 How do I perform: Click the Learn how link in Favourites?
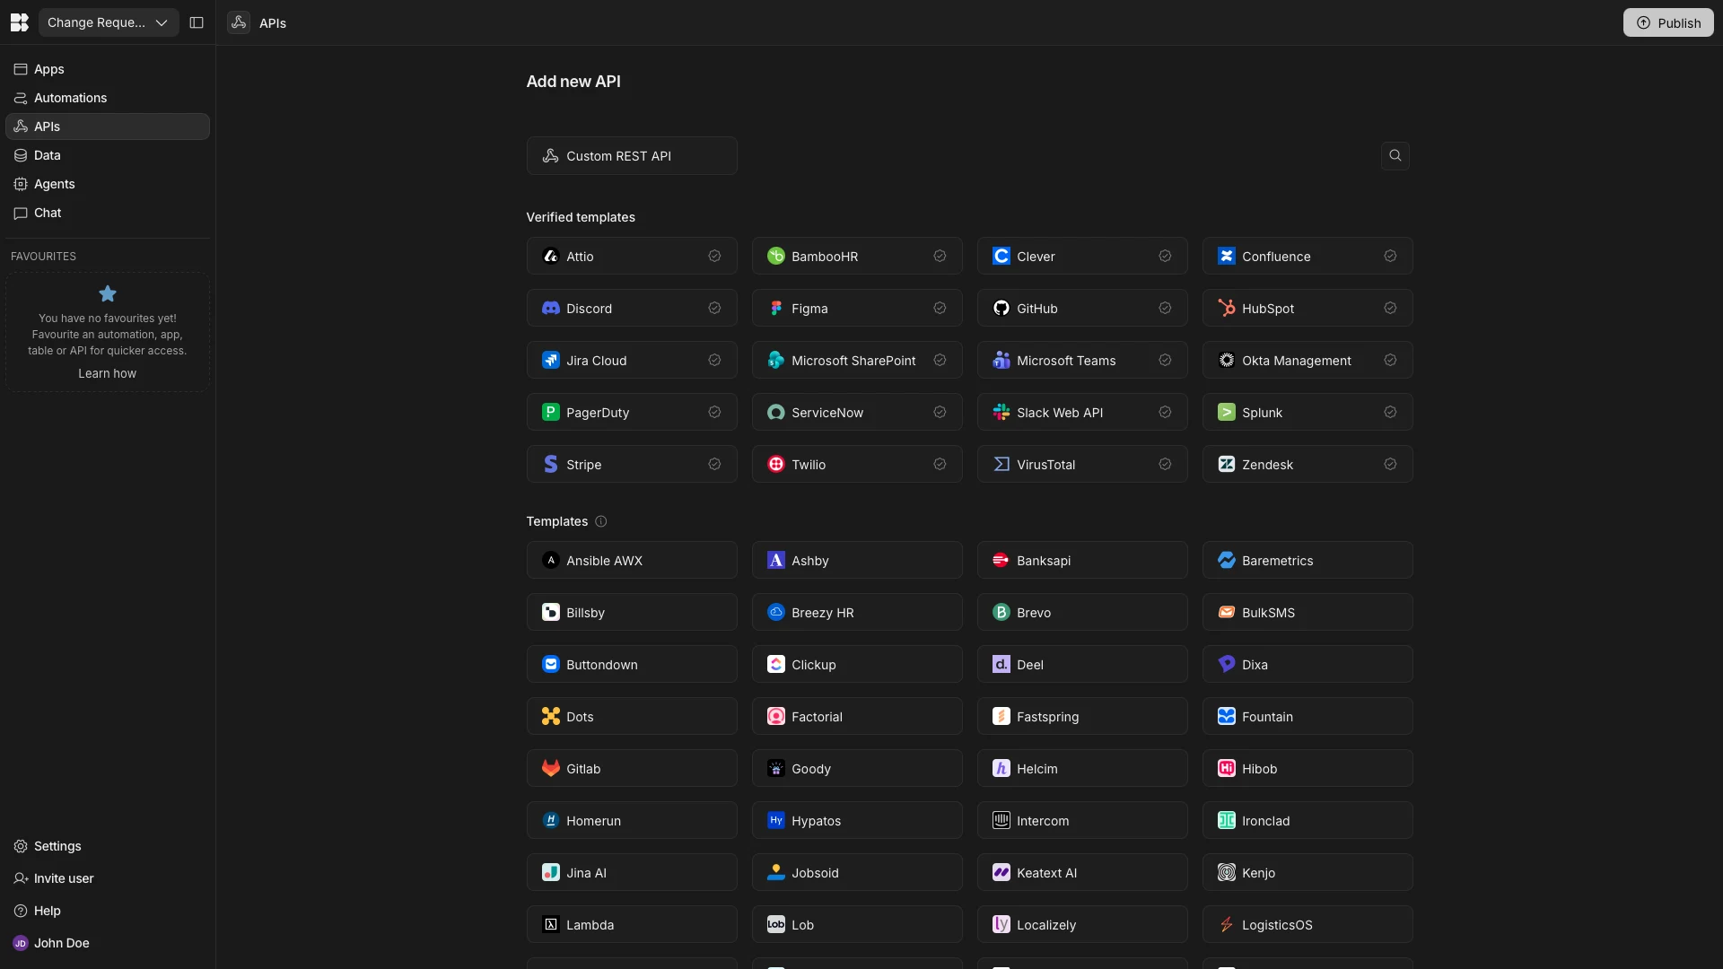click(x=107, y=373)
